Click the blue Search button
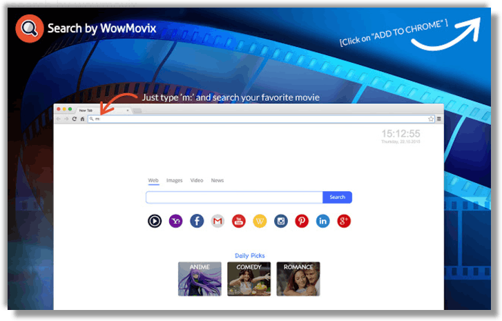502x321 pixels. pyautogui.click(x=338, y=197)
